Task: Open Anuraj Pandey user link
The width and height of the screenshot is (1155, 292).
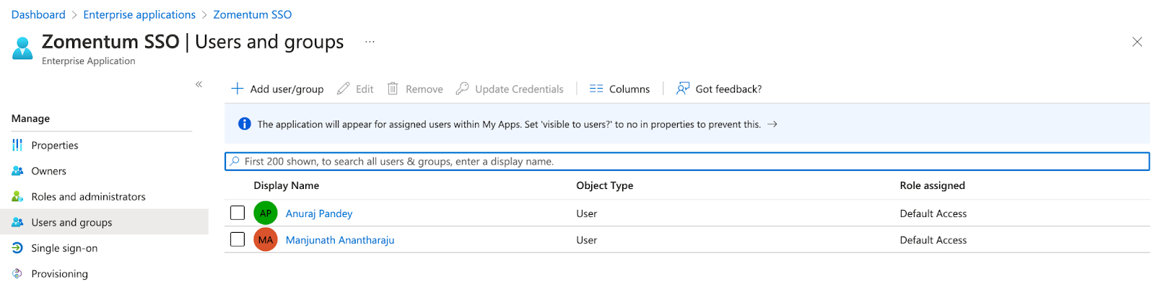Action: pos(319,213)
